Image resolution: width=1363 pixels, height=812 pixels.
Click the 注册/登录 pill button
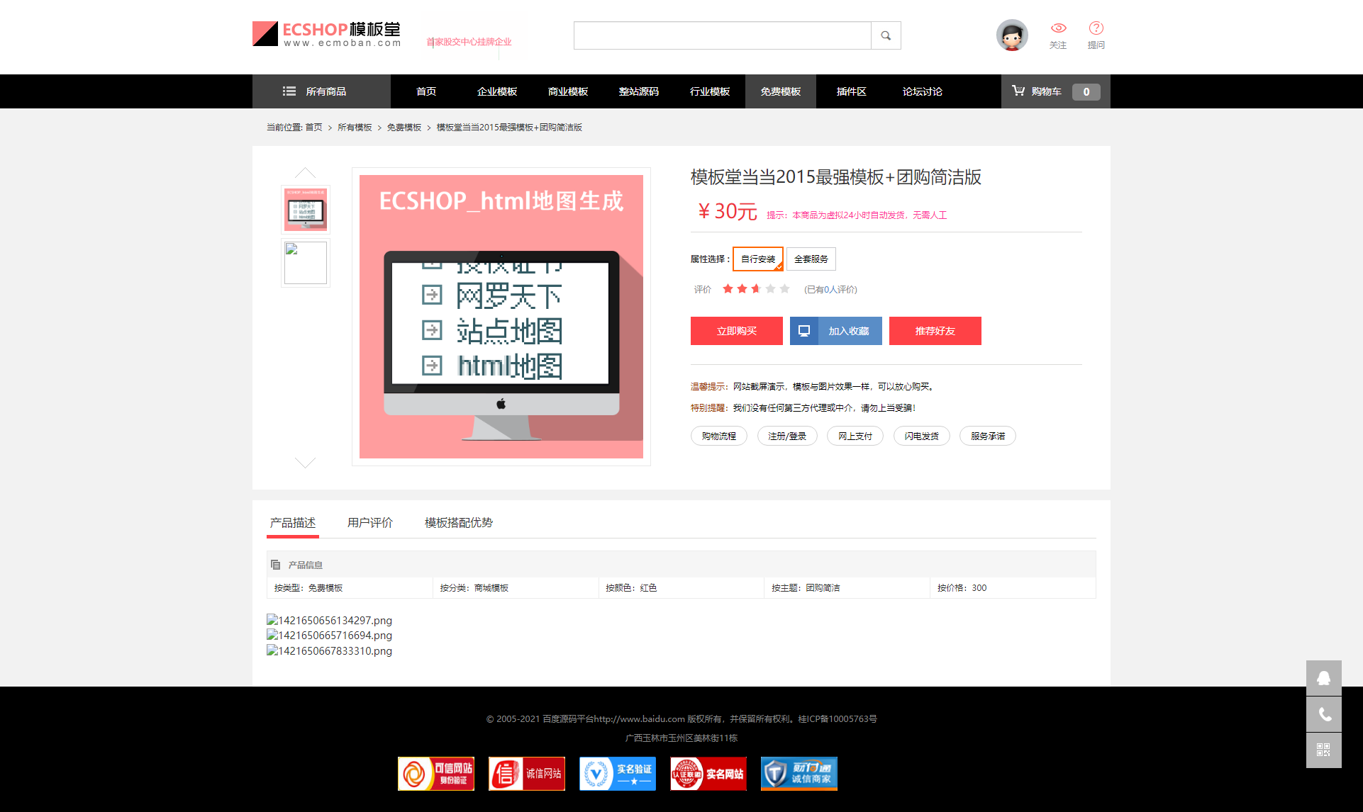tap(787, 436)
